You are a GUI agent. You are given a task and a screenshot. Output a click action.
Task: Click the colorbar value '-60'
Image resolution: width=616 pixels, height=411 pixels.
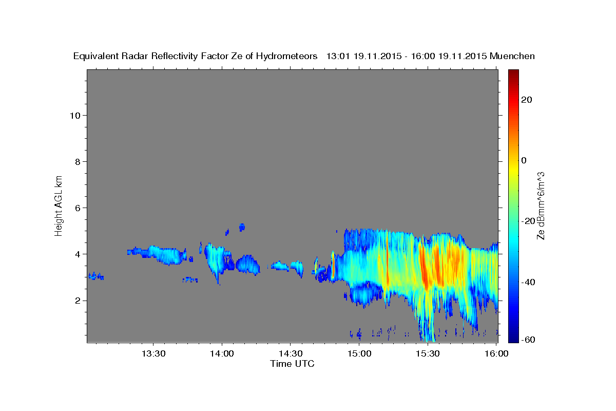pyautogui.click(x=528, y=340)
